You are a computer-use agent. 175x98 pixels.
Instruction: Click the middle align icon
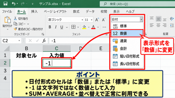(x=158, y=19)
